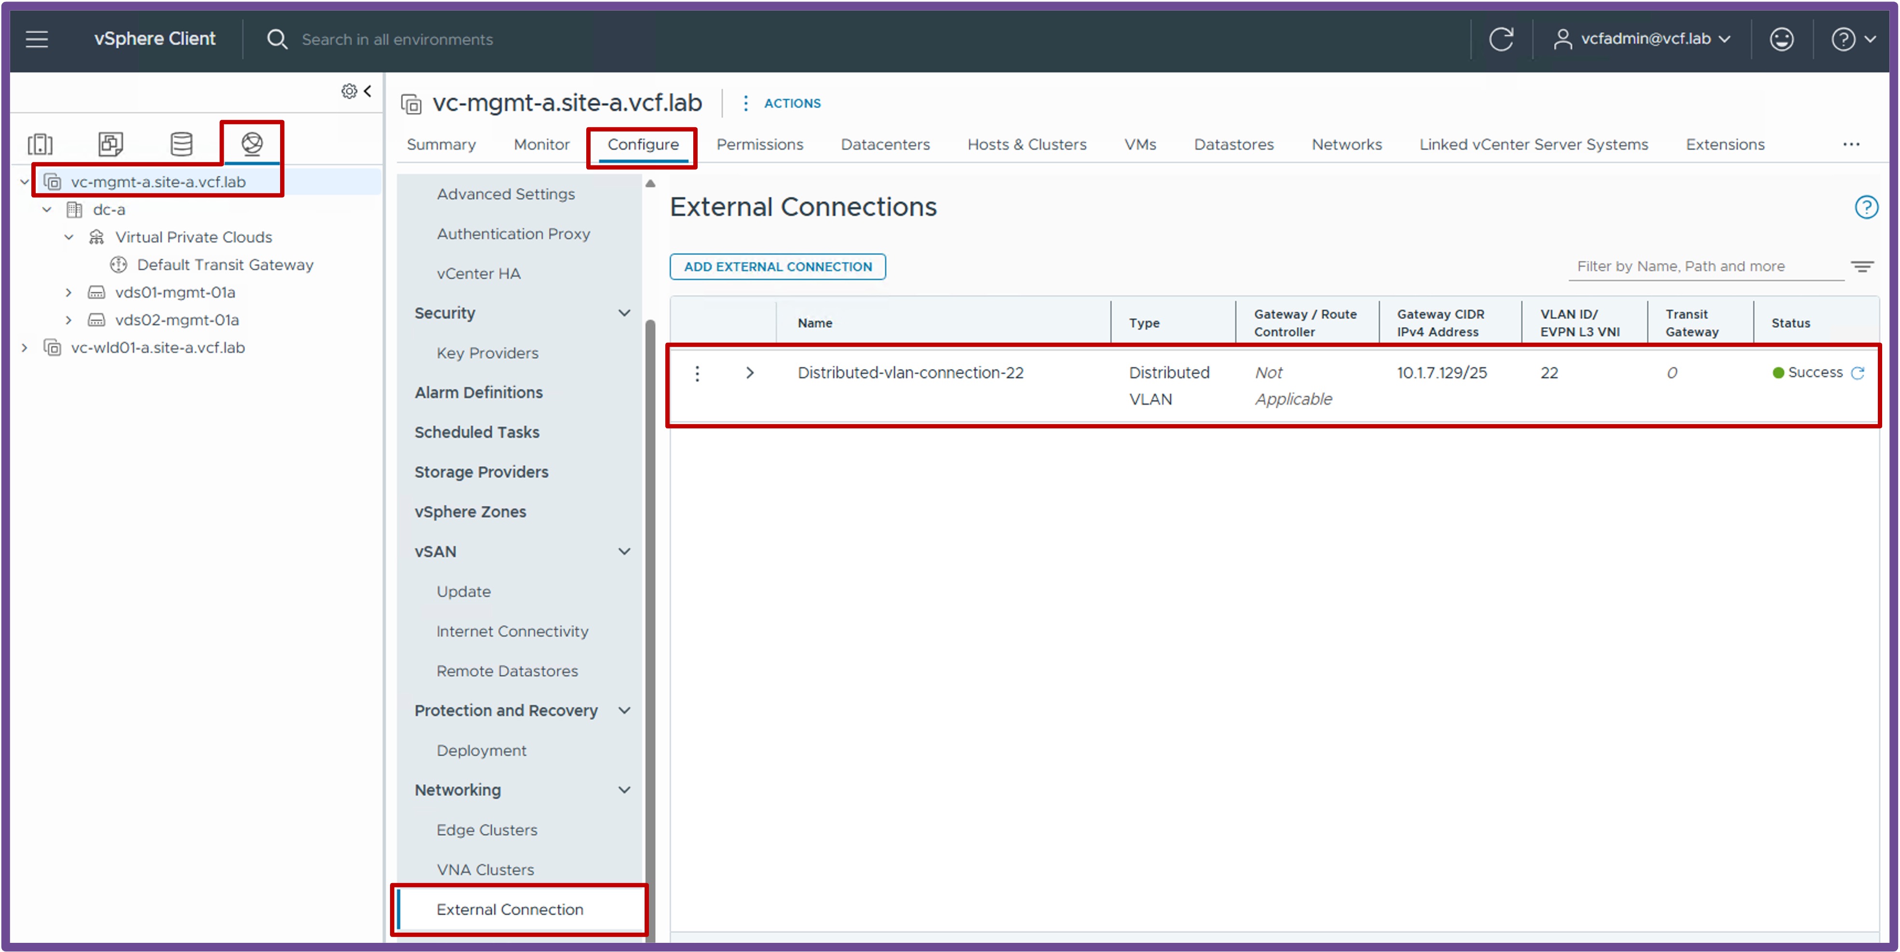Open the Permissions tab
This screenshot has height=952, width=1900.
[760, 145]
